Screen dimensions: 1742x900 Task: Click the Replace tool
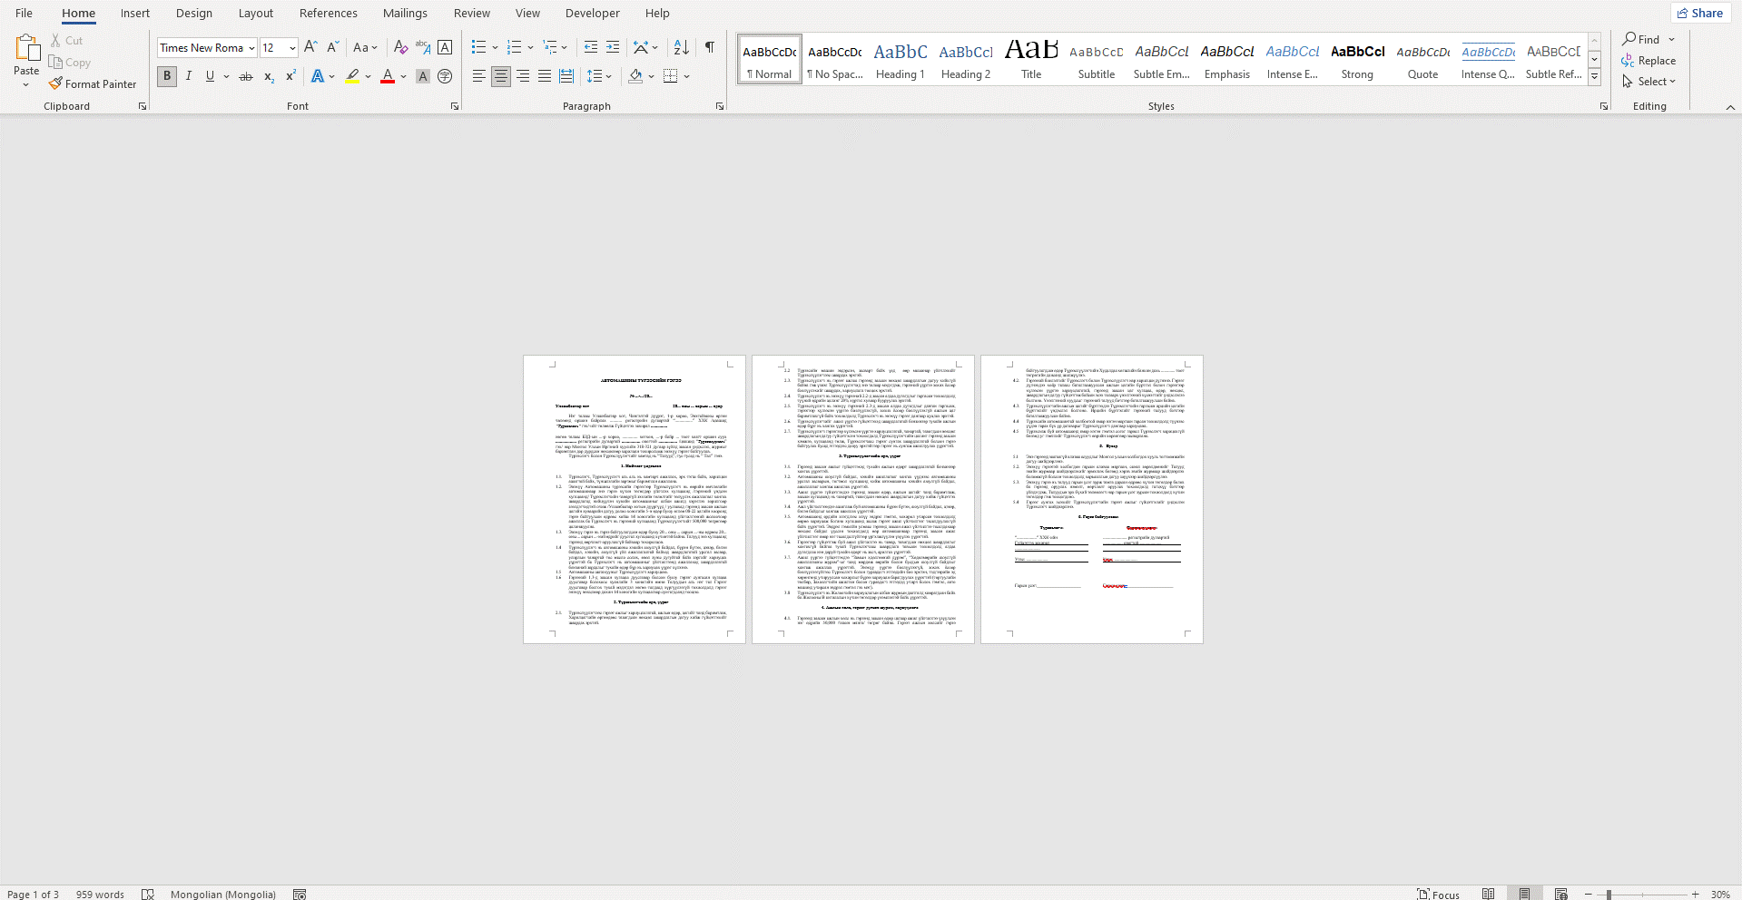[1649, 60]
